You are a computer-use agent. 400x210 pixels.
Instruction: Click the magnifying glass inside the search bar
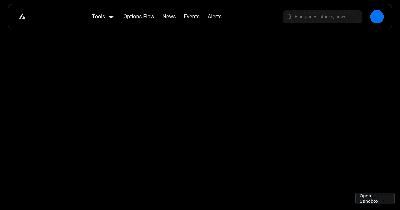(288, 17)
